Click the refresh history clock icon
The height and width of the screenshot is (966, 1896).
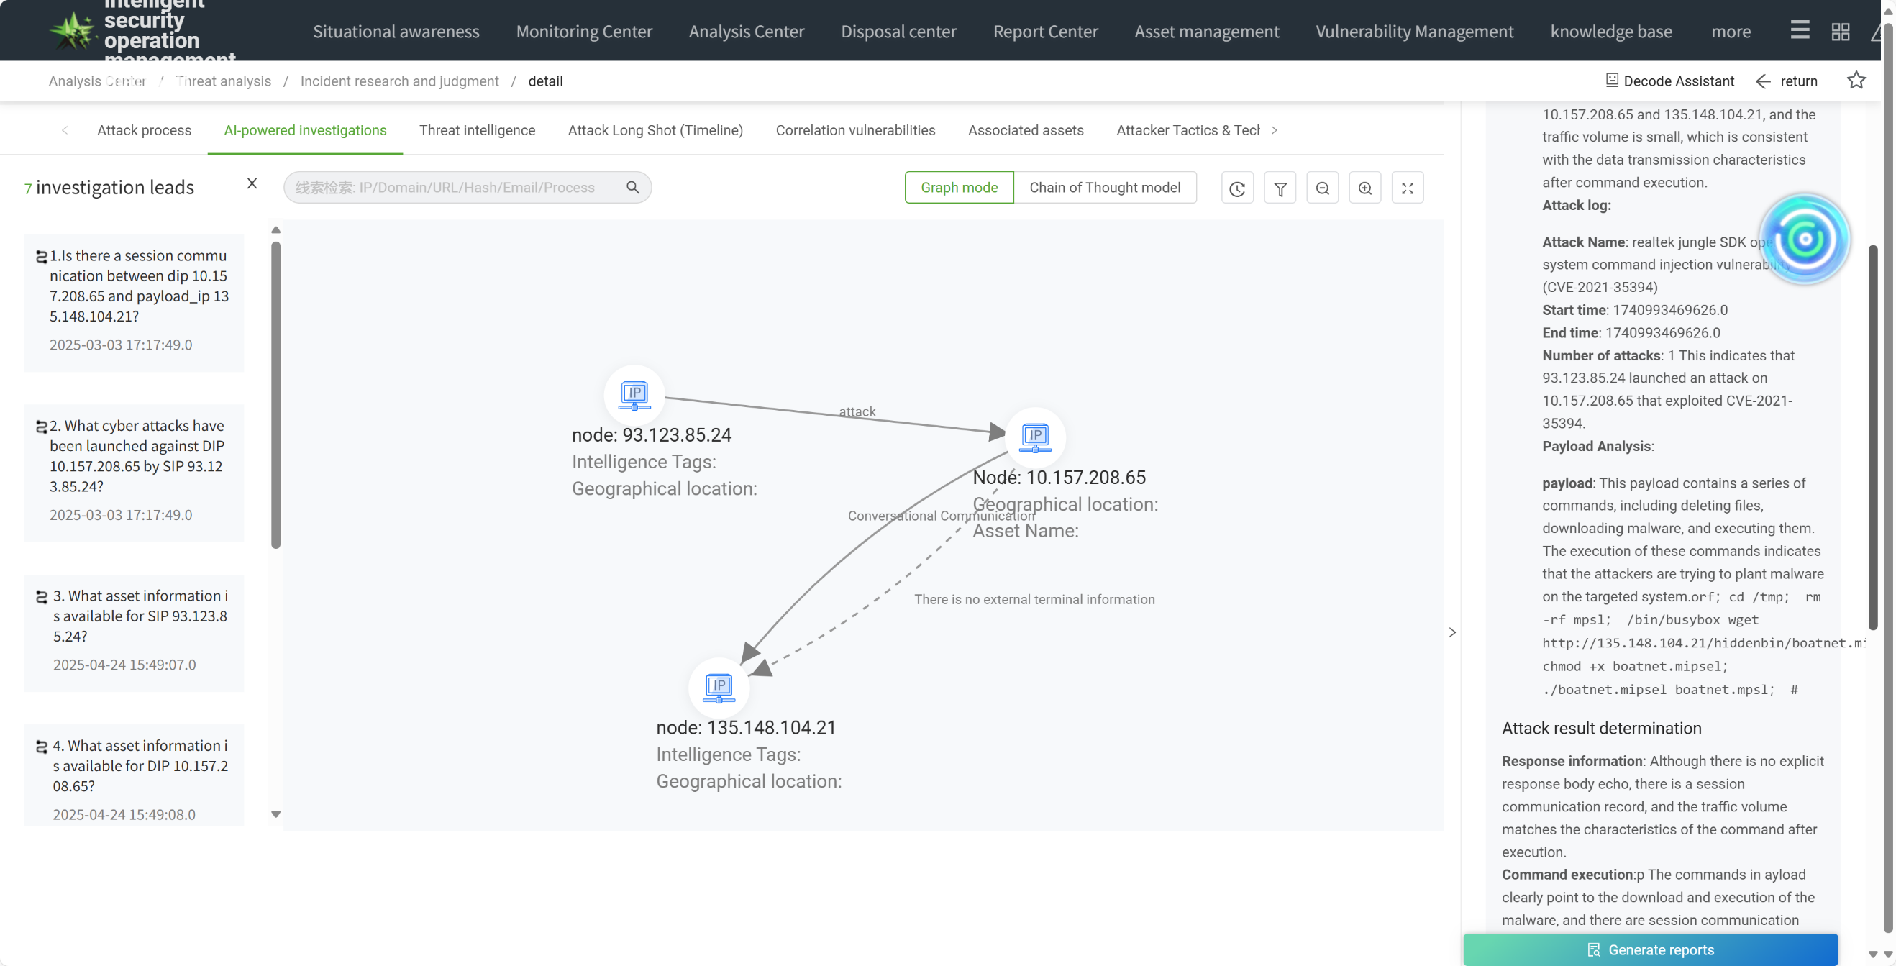coord(1236,188)
